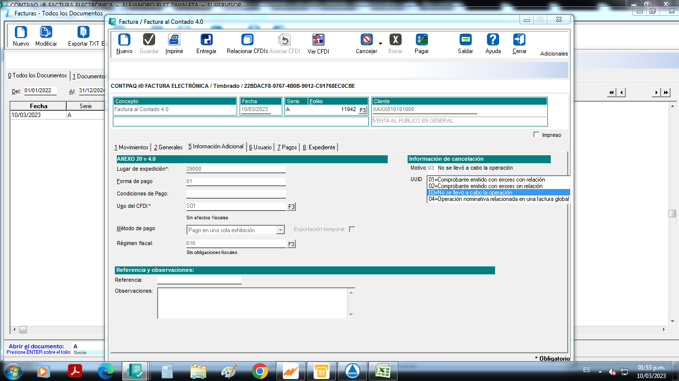Open Excel from taskbar
The width and height of the screenshot is (679, 381).
pyautogui.click(x=383, y=371)
